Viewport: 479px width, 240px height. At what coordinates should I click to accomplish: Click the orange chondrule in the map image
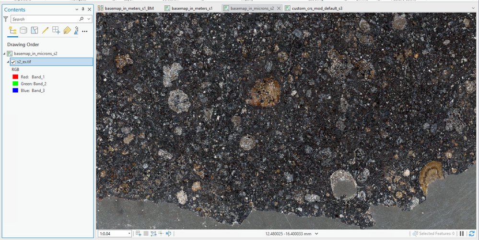[x=264, y=92]
